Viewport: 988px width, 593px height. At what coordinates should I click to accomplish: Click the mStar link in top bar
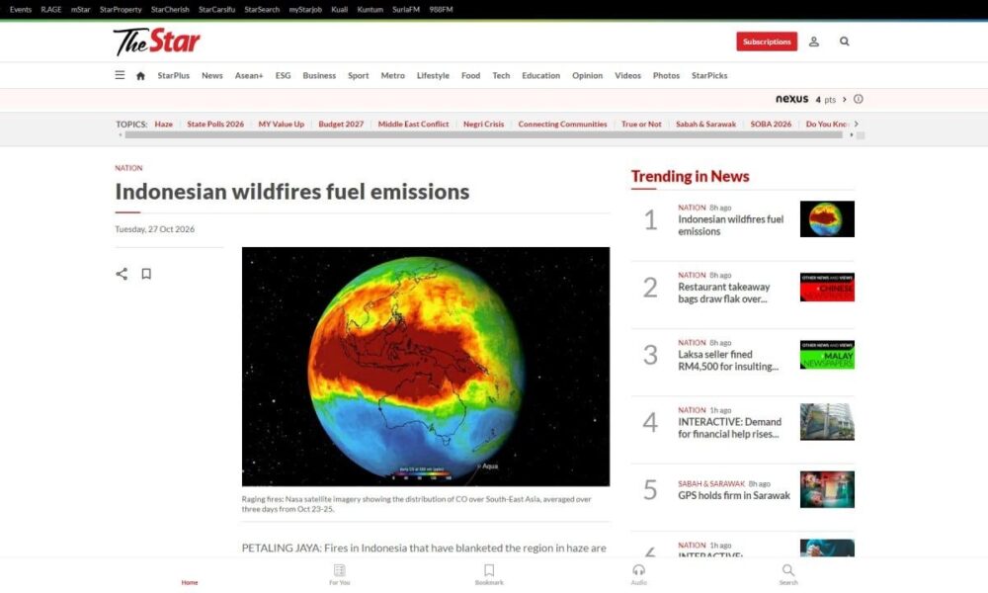coord(81,10)
